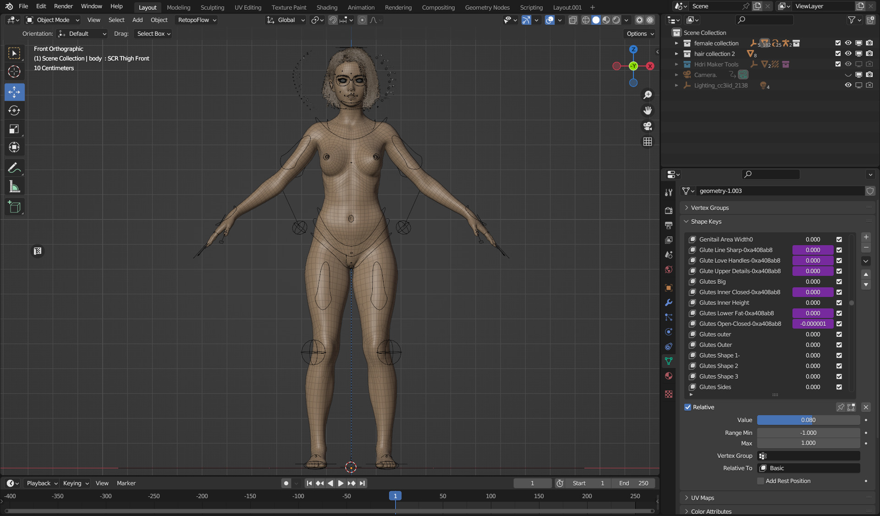The width and height of the screenshot is (880, 516).
Task: Toggle Lighting_cc3iid_2138 eye visibility
Action: click(x=848, y=85)
